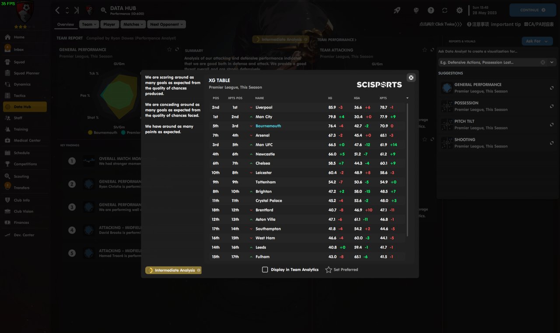Open the Team Performance link
This screenshot has width=560, height=333.
tap(336, 40)
